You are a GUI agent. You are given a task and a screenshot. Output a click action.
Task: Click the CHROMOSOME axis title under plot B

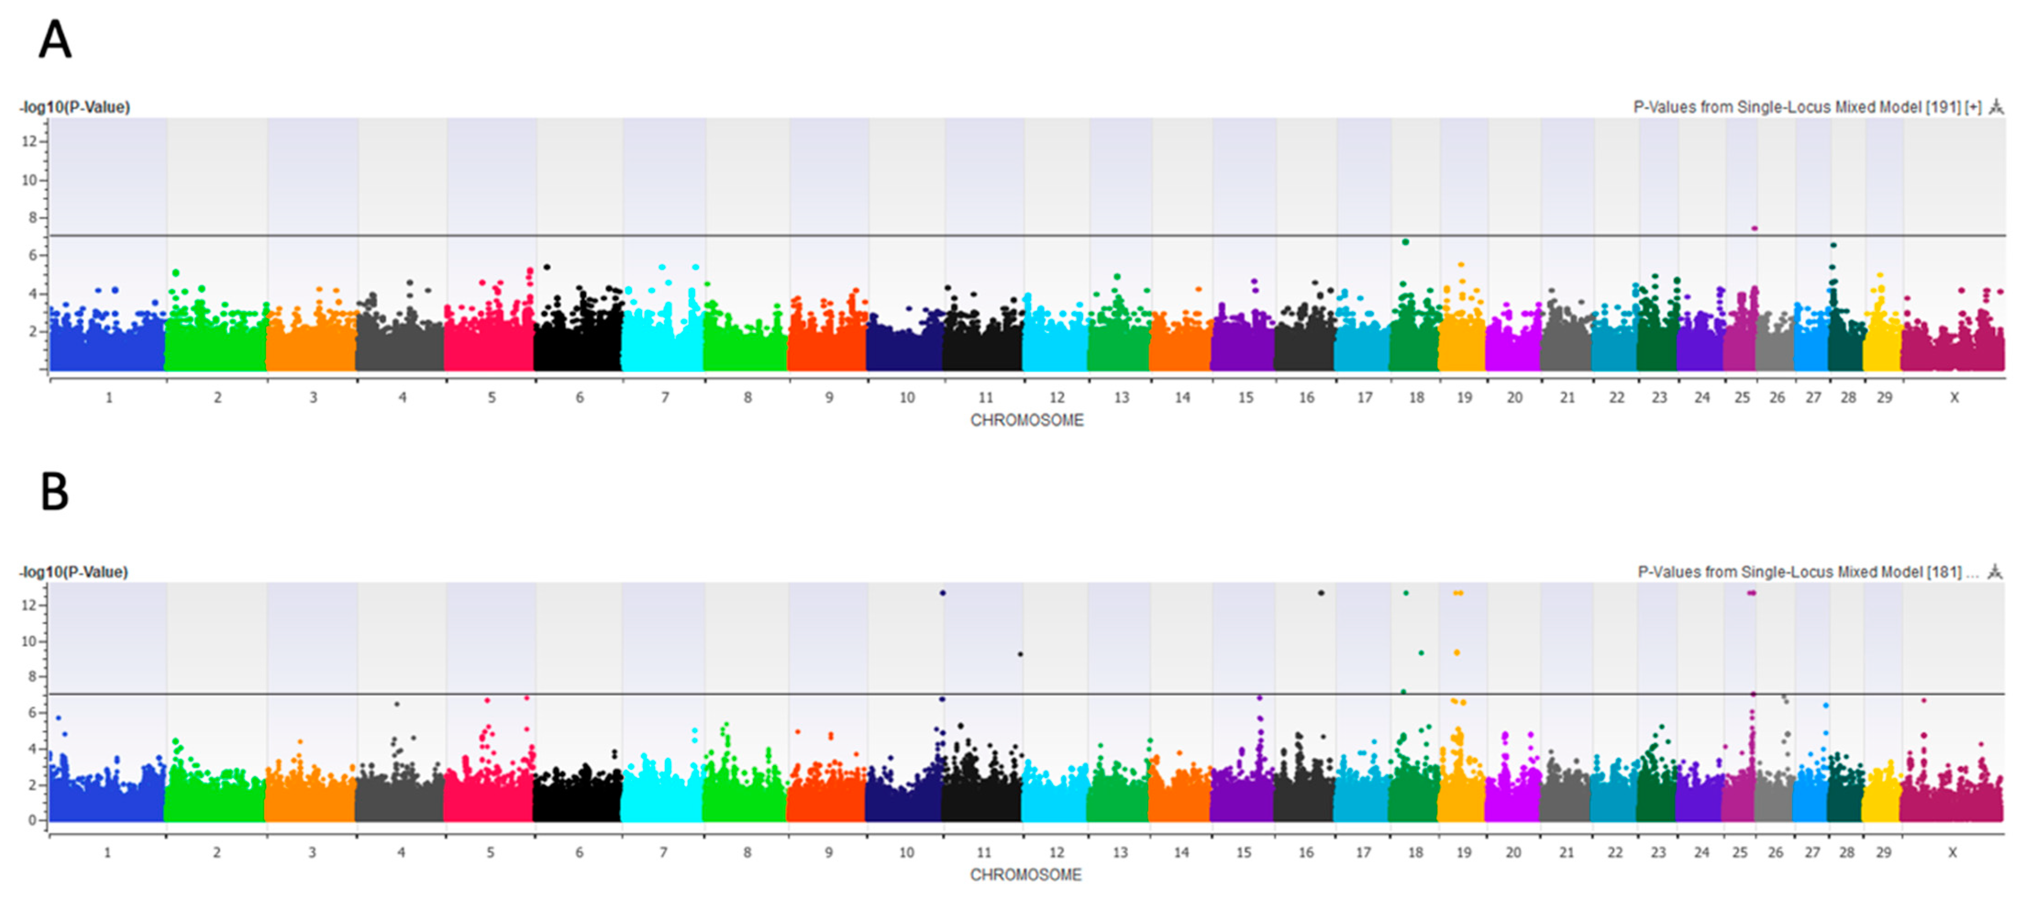1025,874
